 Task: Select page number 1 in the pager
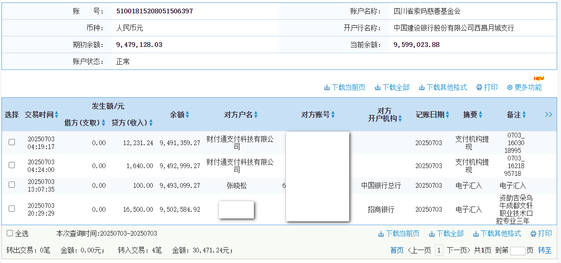439,251
